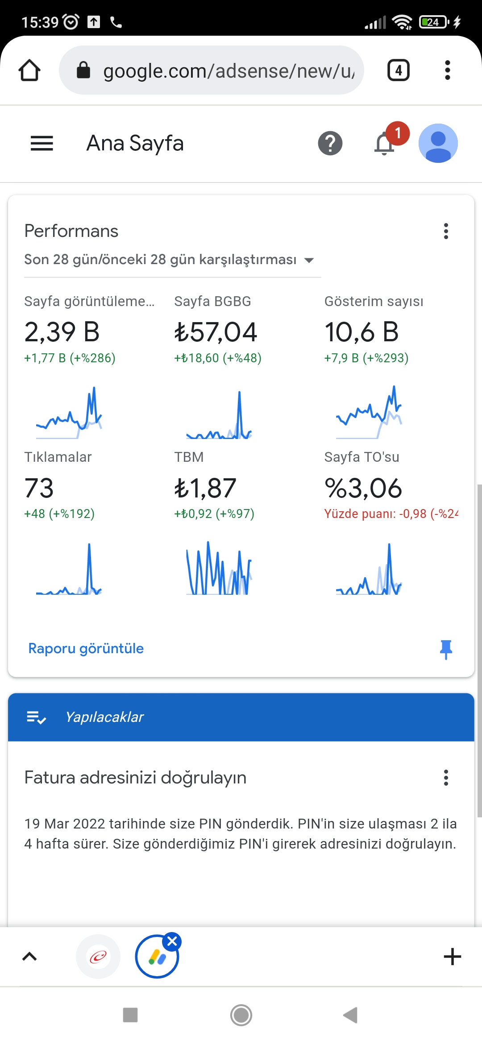Tap the battery indicator in status bar

tap(434, 22)
